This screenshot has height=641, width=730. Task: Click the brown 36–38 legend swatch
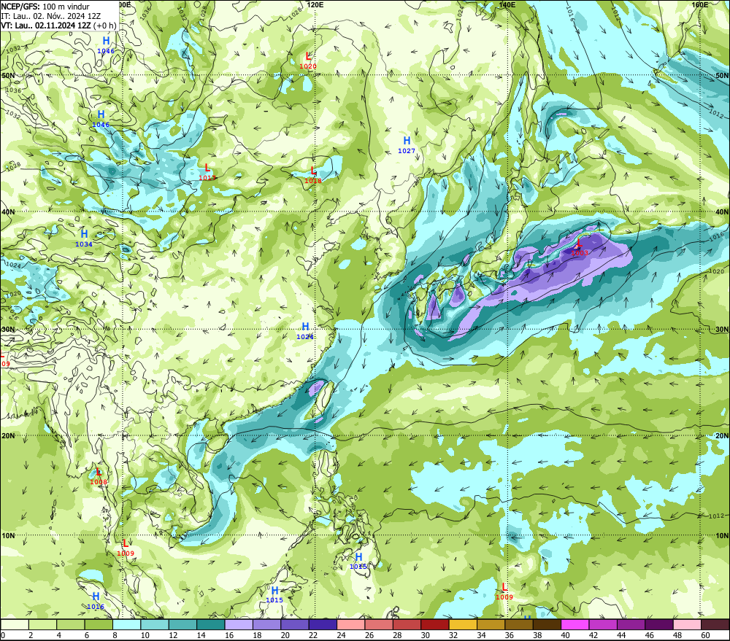coord(519,624)
